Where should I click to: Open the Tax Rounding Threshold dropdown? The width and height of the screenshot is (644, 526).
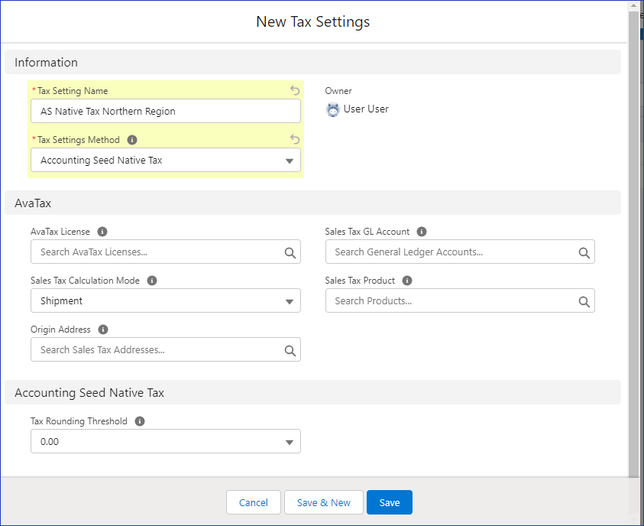point(290,441)
